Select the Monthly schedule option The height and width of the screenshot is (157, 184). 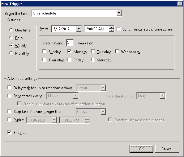pyautogui.click(x=11, y=53)
